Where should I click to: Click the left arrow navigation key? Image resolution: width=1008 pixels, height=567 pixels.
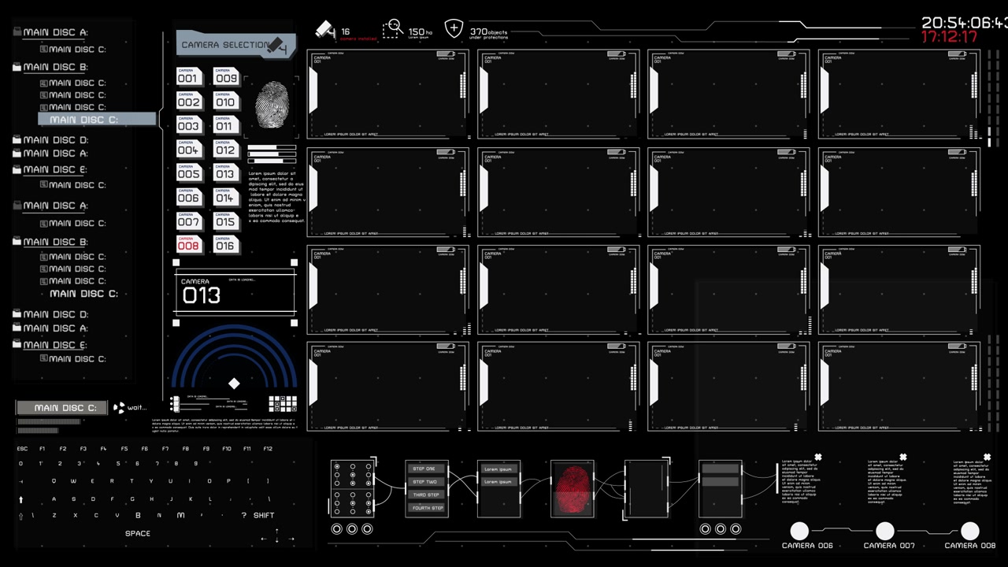pyautogui.click(x=264, y=539)
